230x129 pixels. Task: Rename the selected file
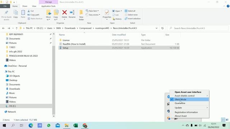72,14
